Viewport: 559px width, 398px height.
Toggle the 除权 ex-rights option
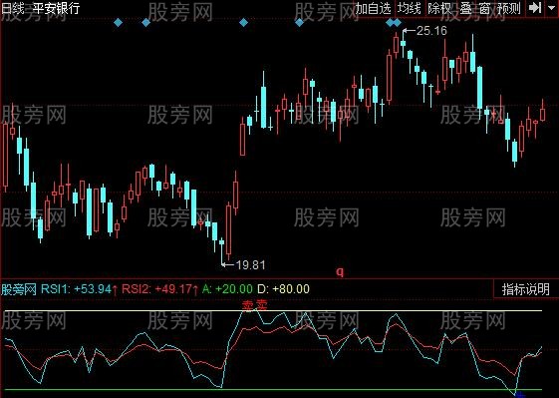tap(439, 8)
